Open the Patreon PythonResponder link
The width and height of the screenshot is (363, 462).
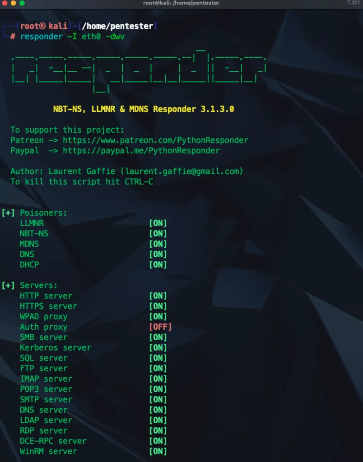coord(155,140)
